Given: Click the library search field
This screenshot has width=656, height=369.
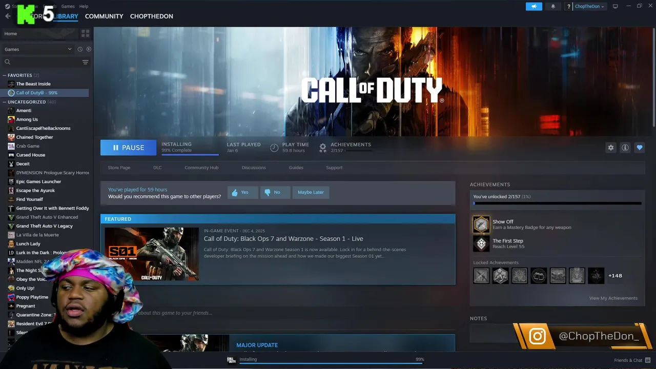Looking at the screenshot, I should tap(41, 62).
